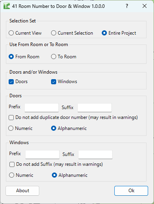
Task: Click the green TC app icon in title bar
Action: click(7, 6)
